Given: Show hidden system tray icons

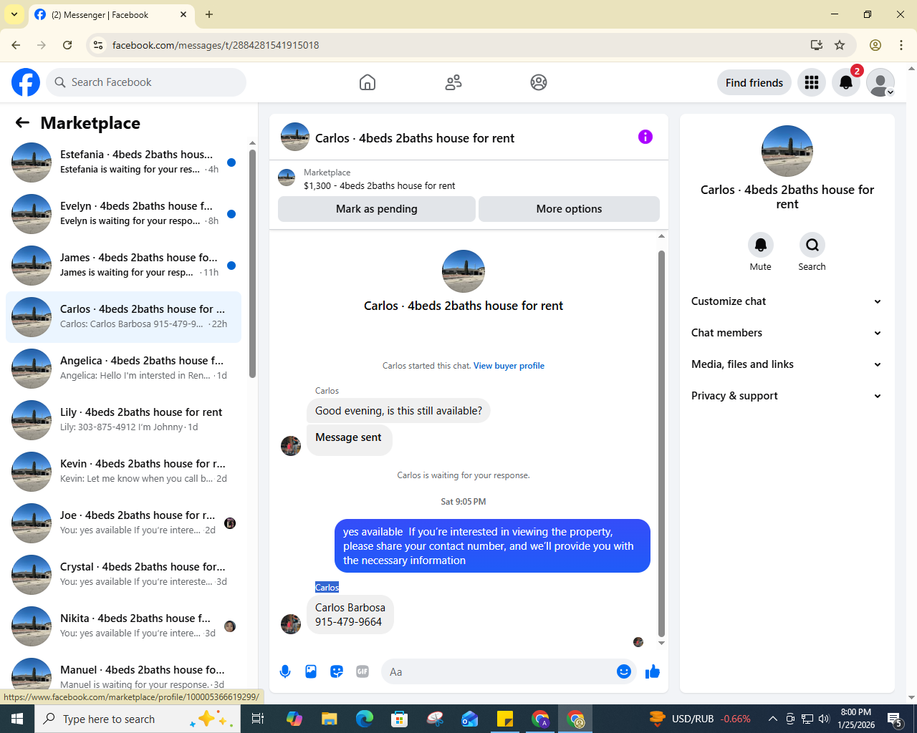Looking at the screenshot, I should click(x=772, y=719).
